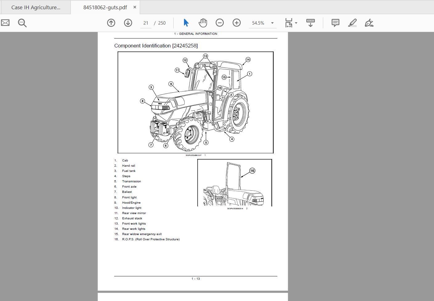Click list item 'Rear view mirror'

click(134, 213)
